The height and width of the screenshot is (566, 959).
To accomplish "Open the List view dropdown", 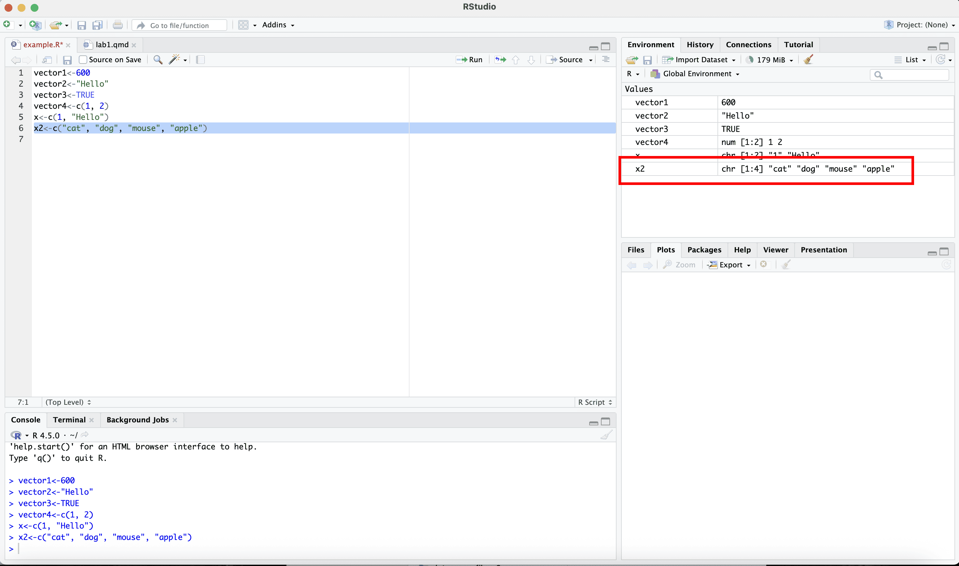I will 910,60.
